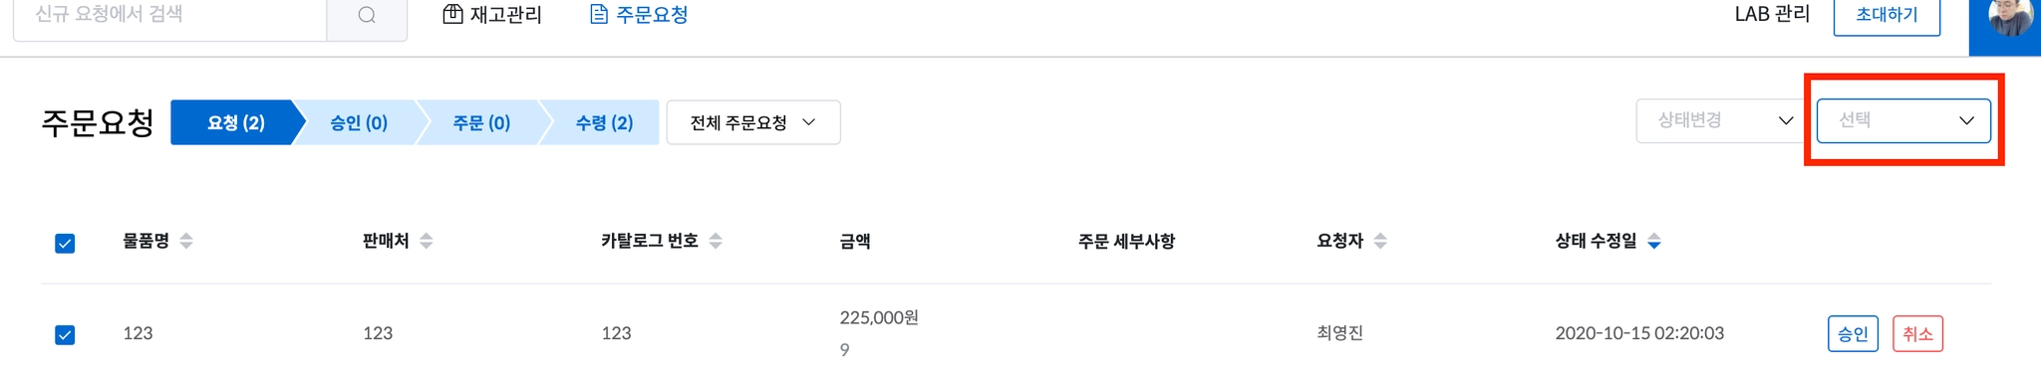Select the 주문 (0) step tab
Screen dimensions: 2041x380
481,122
